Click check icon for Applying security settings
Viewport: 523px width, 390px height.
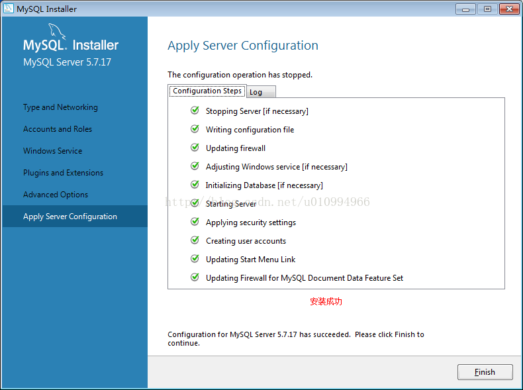pos(195,222)
